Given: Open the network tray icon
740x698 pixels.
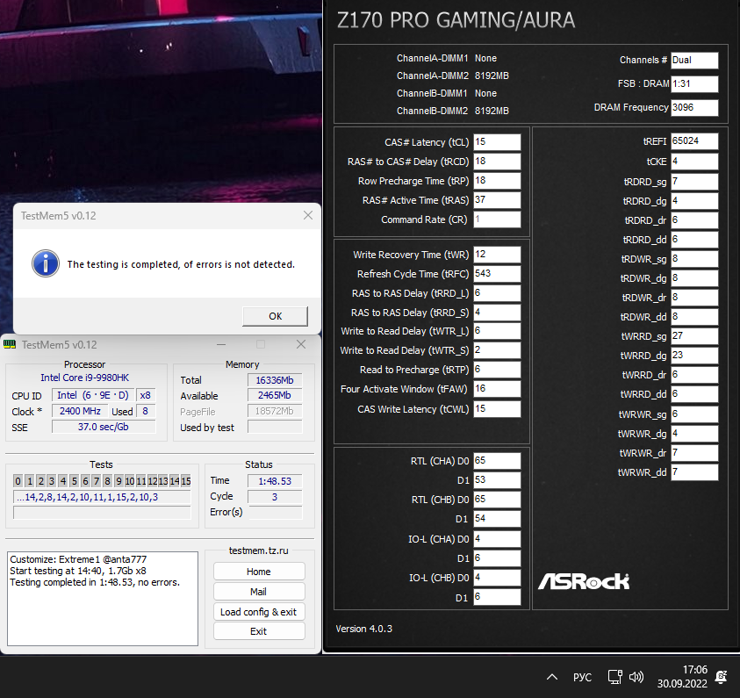Looking at the screenshot, I should (x=614, y=677).
